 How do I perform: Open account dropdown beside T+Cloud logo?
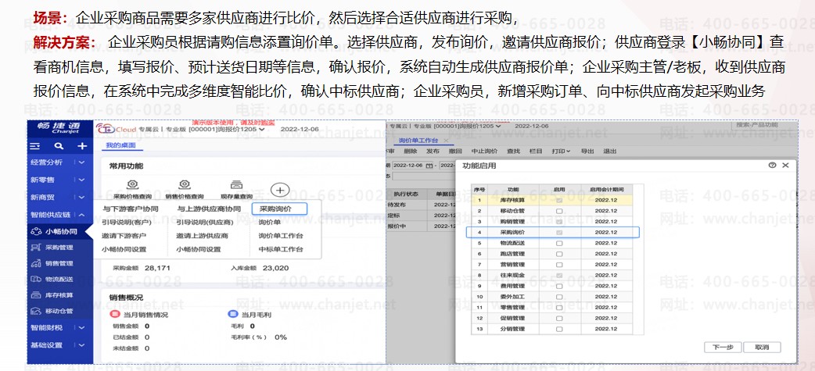(261, 129)
